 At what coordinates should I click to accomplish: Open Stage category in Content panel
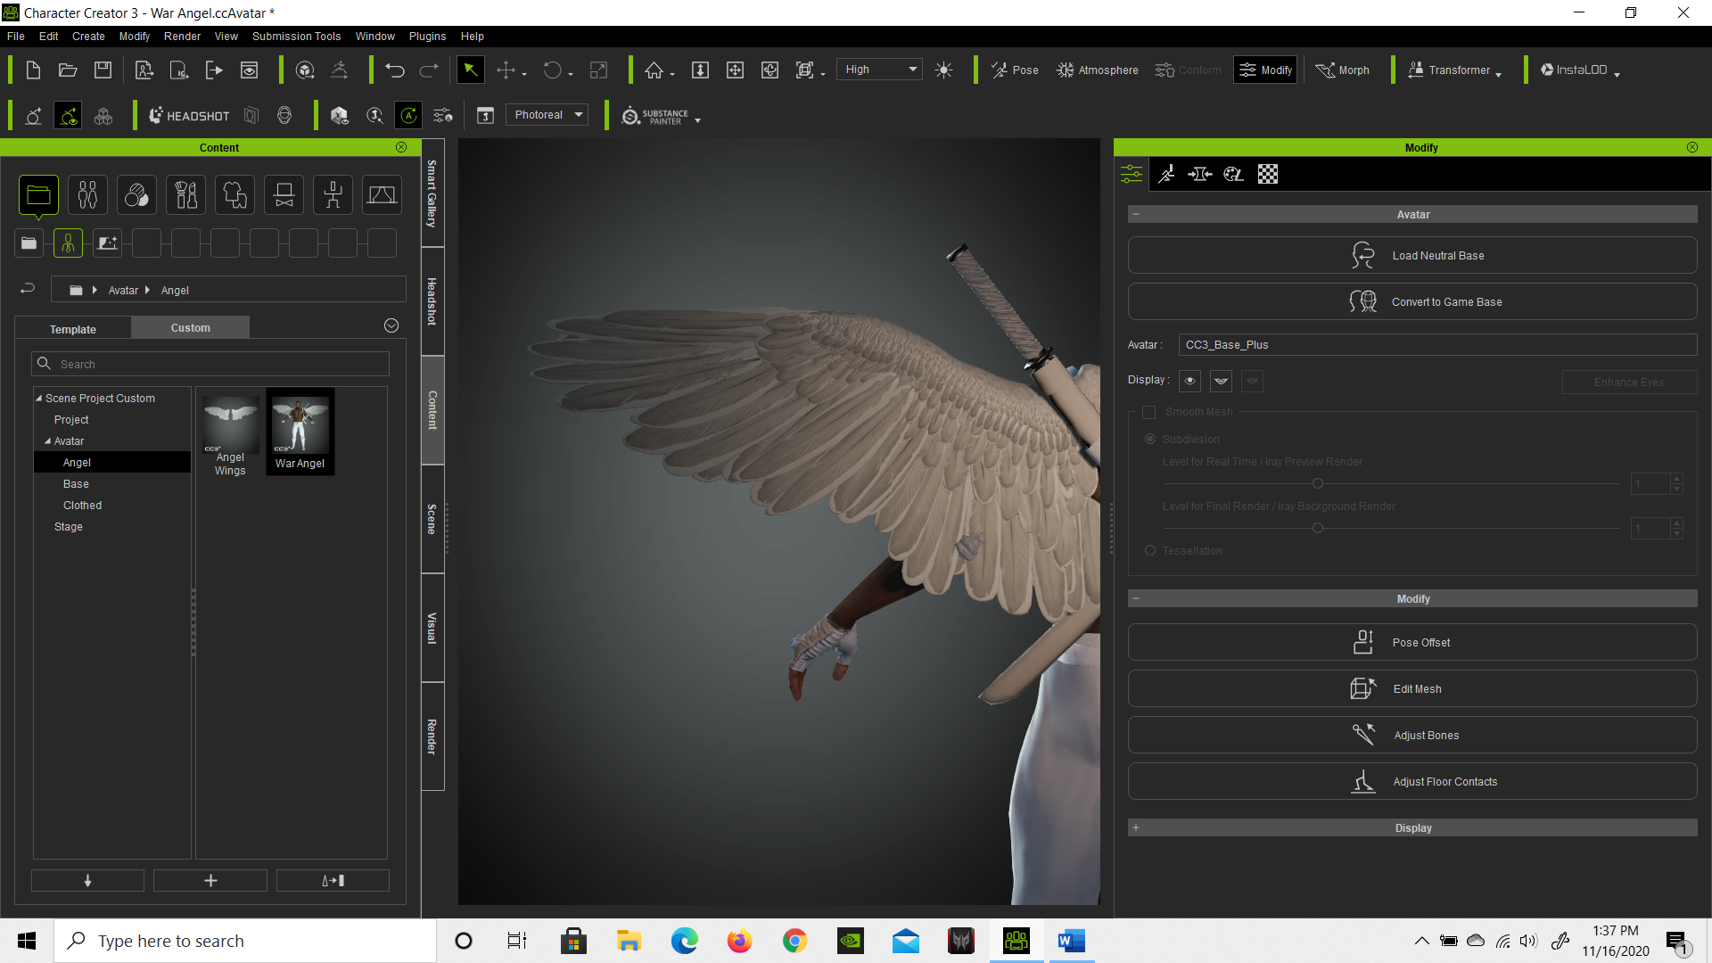click(x=382, y=195)
